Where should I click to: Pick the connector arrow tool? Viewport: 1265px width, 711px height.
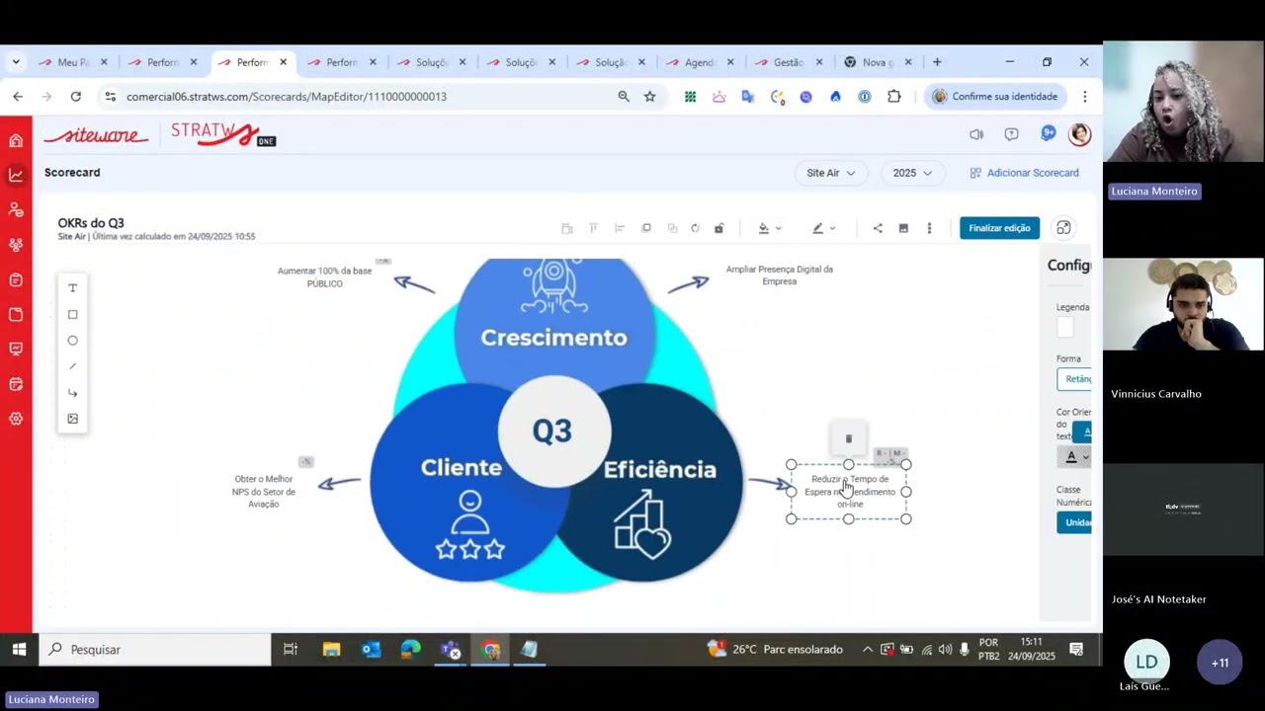[x=72, y=393]
